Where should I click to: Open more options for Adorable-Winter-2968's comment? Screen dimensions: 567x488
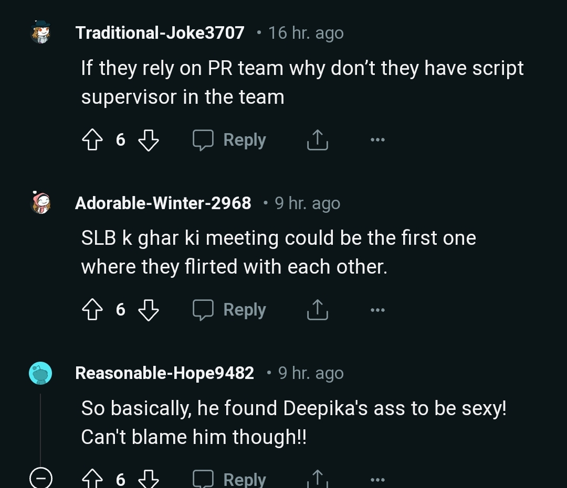click(x=377, y=310)
